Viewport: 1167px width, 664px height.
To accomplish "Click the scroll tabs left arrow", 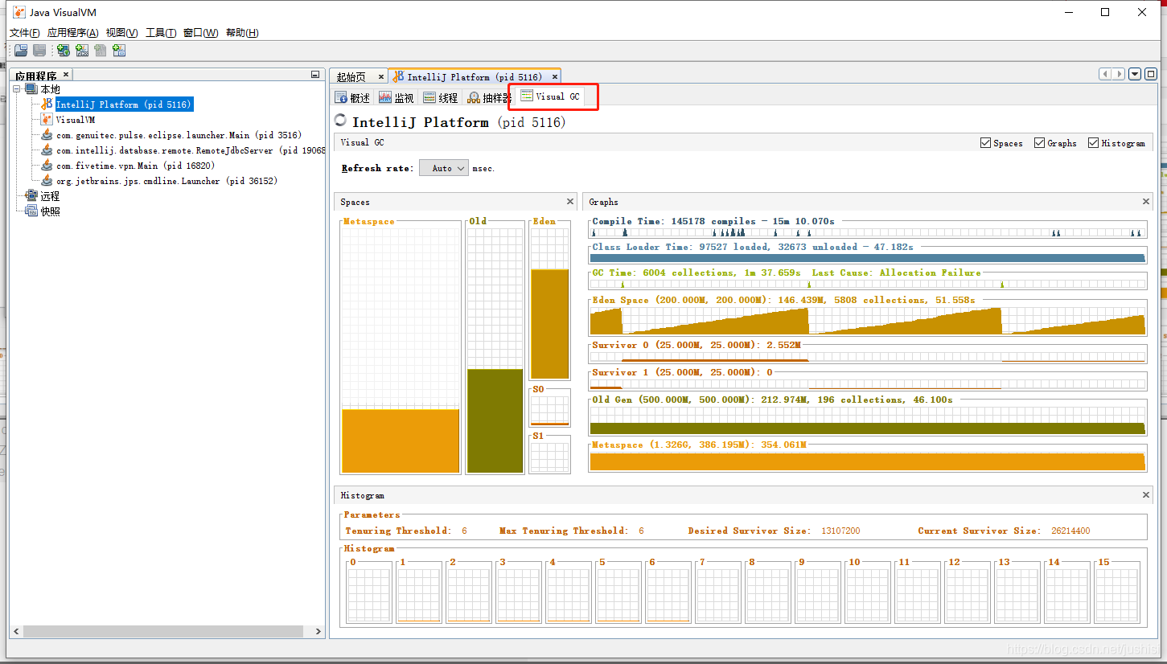I will point(1106,74).
